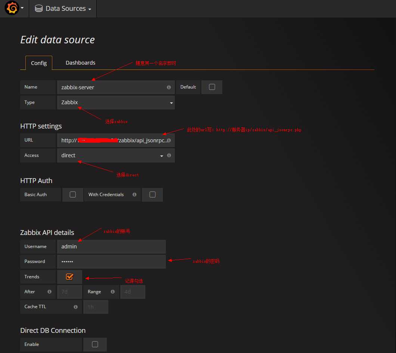Enable the Direct DB Connection checkbox
396x353 pixels.
click(95, 344)
